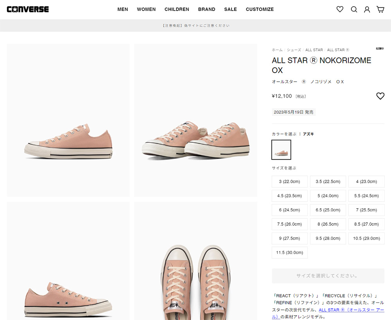Go to シューズ breadcrumb
Image resolution: width=391 pixels, height=320 pixels.
coord(294,50)
